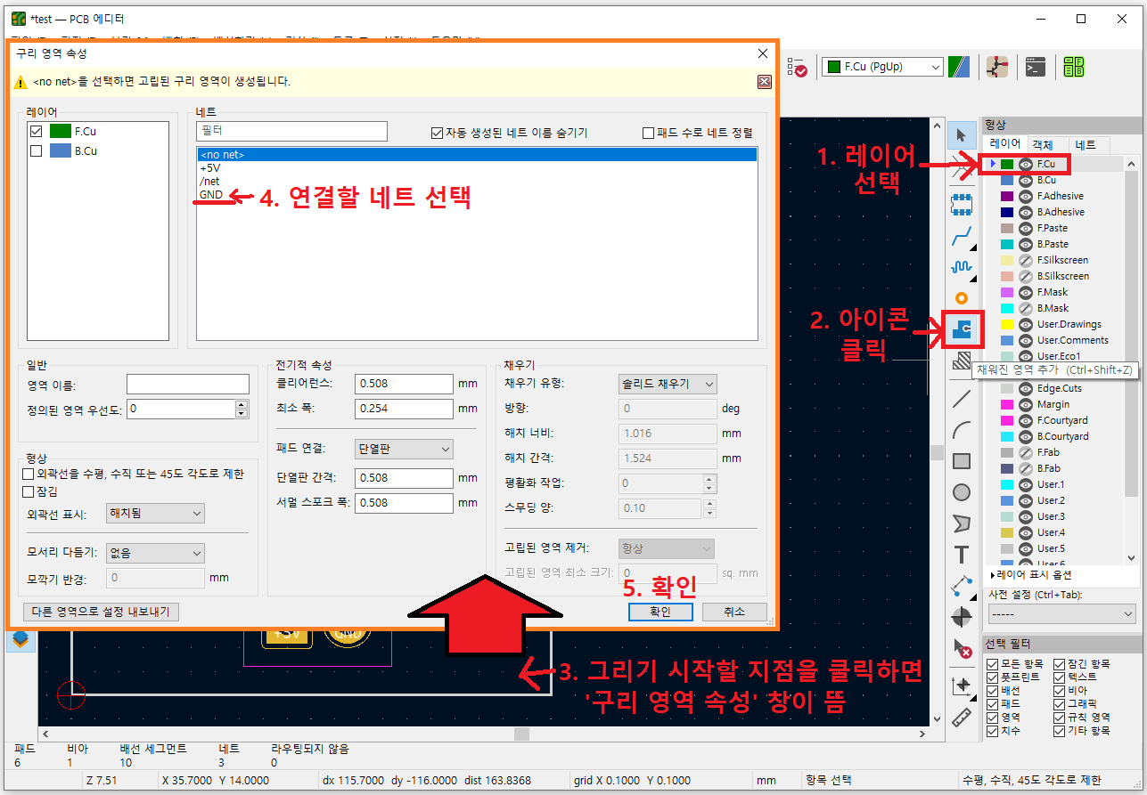Open the 모서리 다듬기 corner smoothing dropdown
The width and height of the screenshot is (1147, 795).
(x=155, y=553)
